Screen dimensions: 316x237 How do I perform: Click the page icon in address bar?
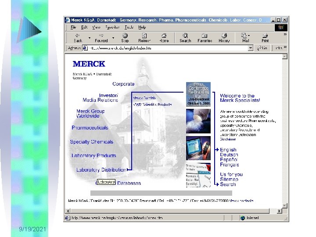[85, 48]
